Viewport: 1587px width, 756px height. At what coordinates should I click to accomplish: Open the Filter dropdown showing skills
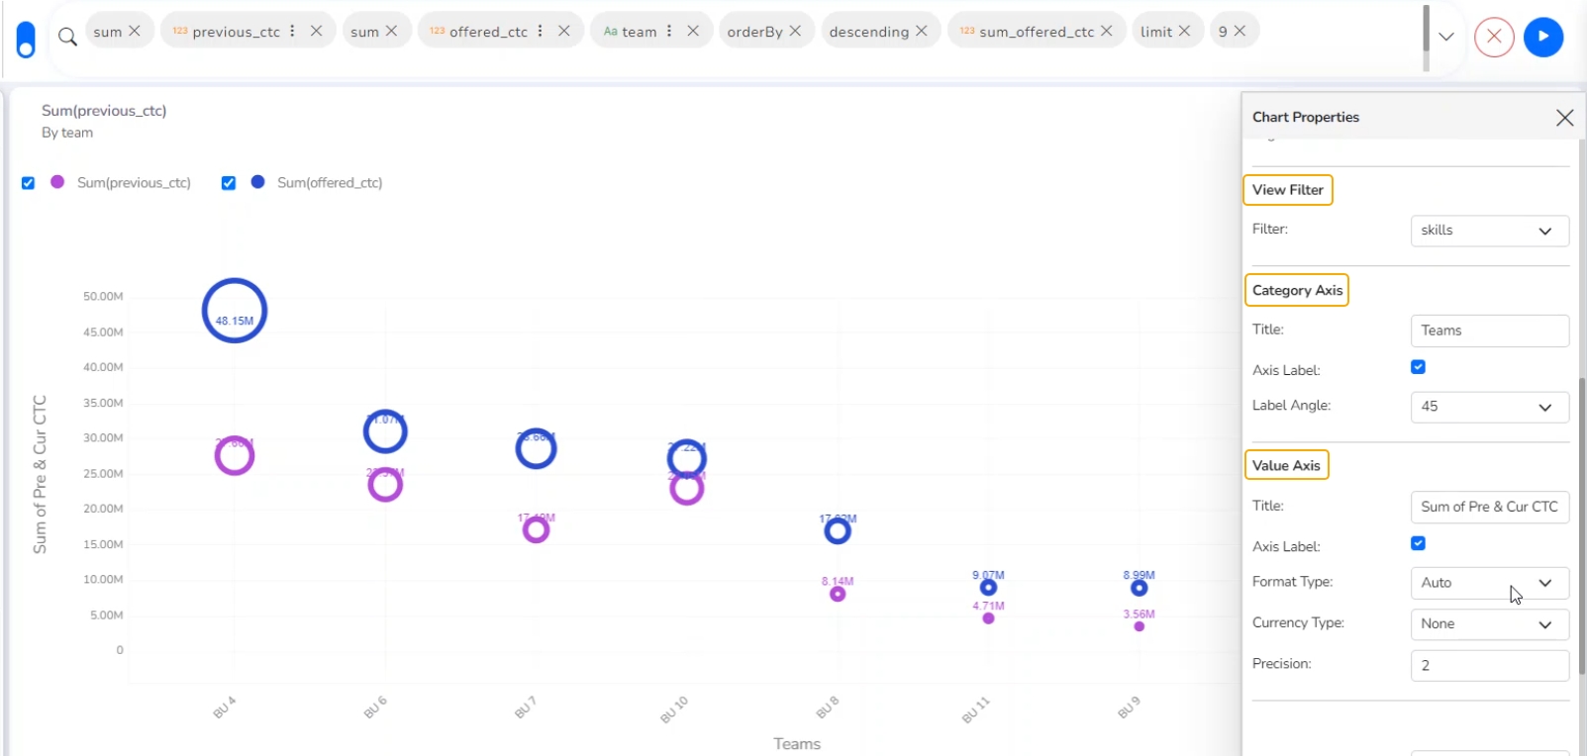[x=1489, y=231]
